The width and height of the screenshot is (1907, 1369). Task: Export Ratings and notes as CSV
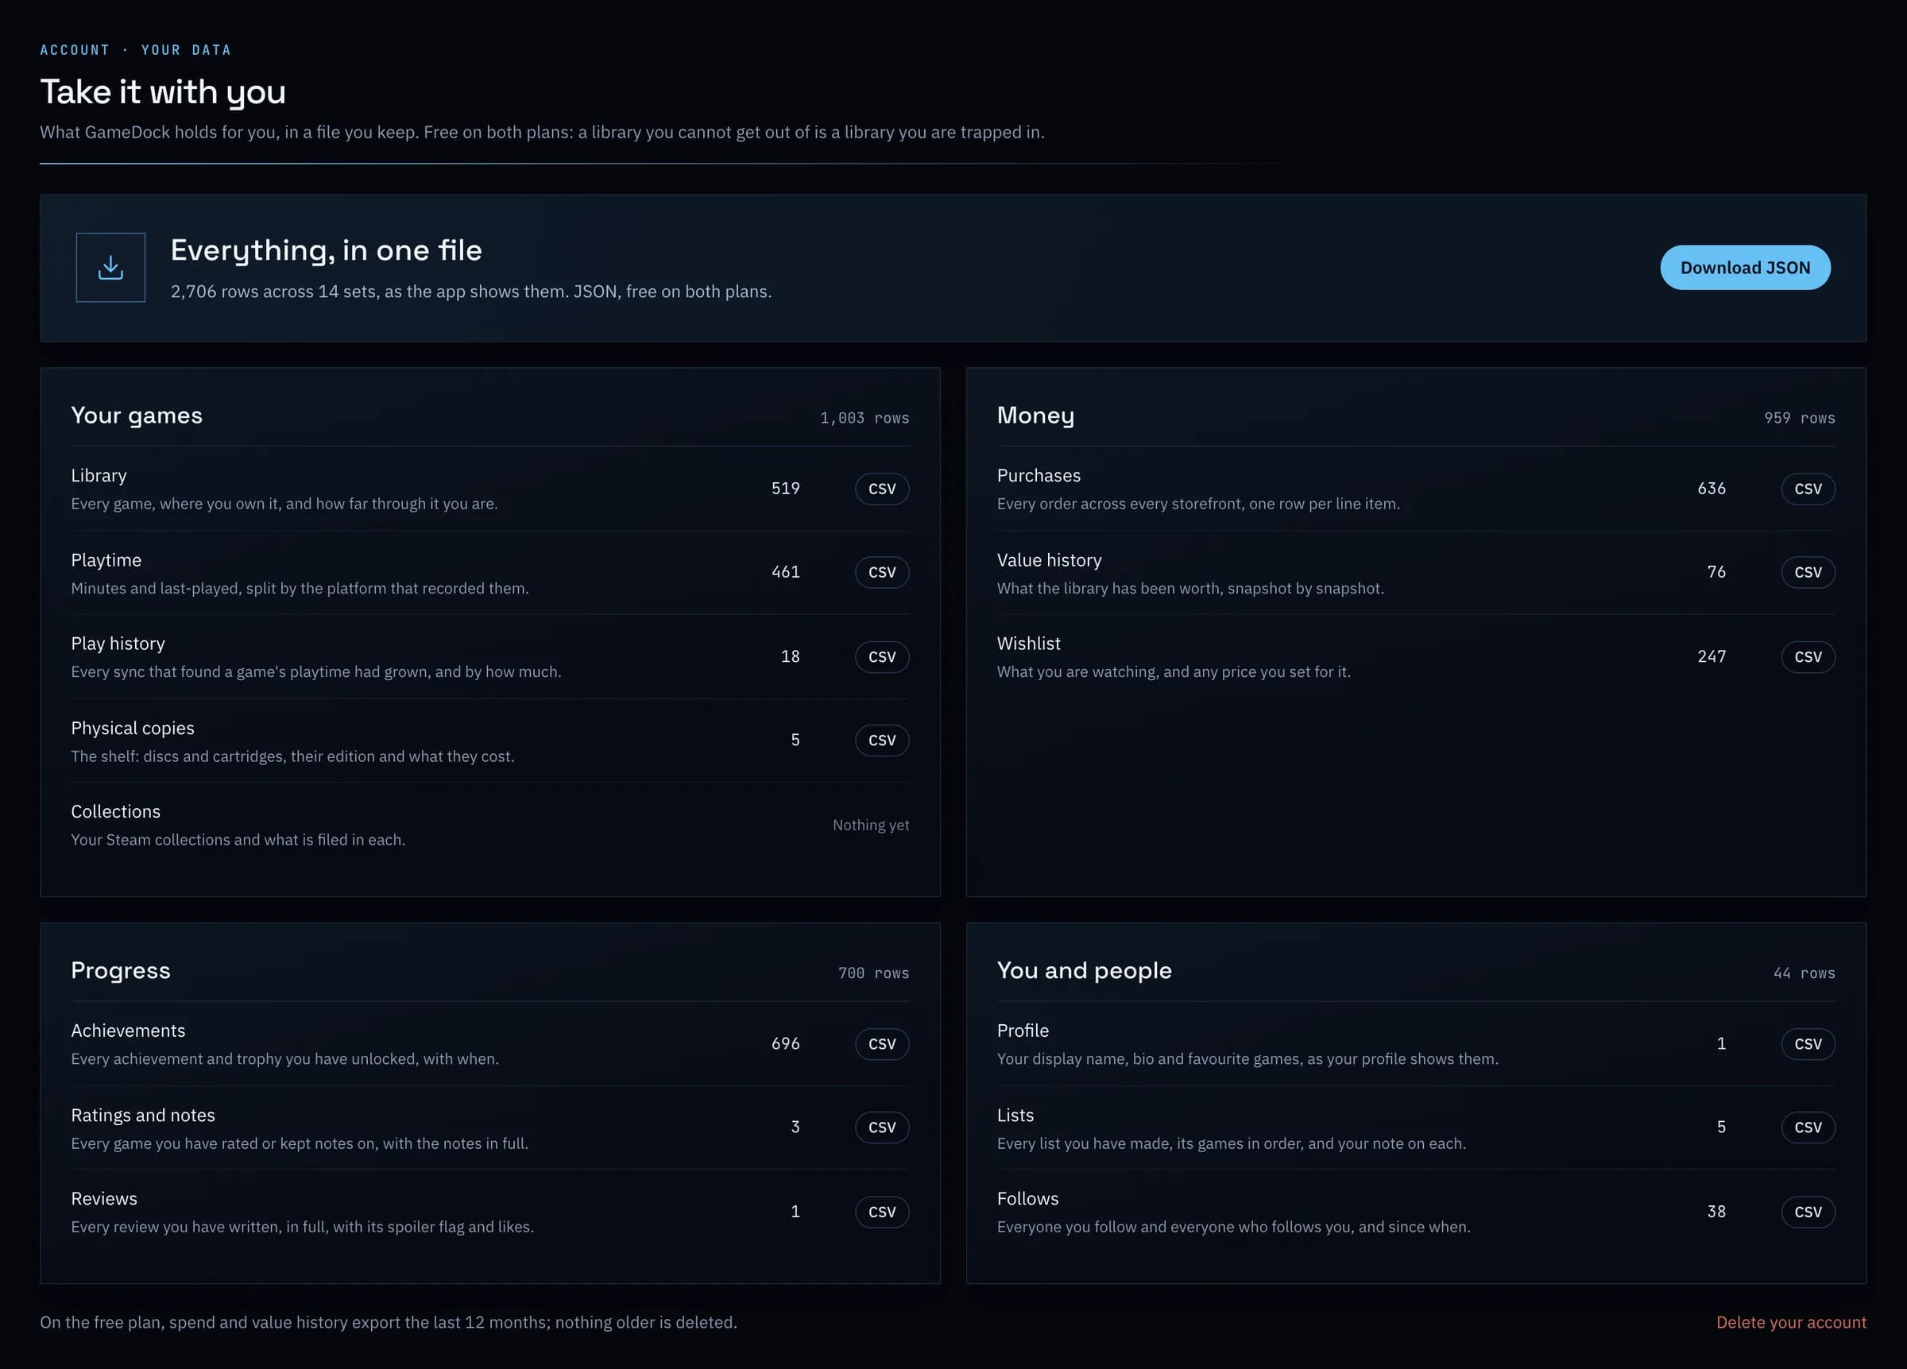click(x=881, y=1127)
